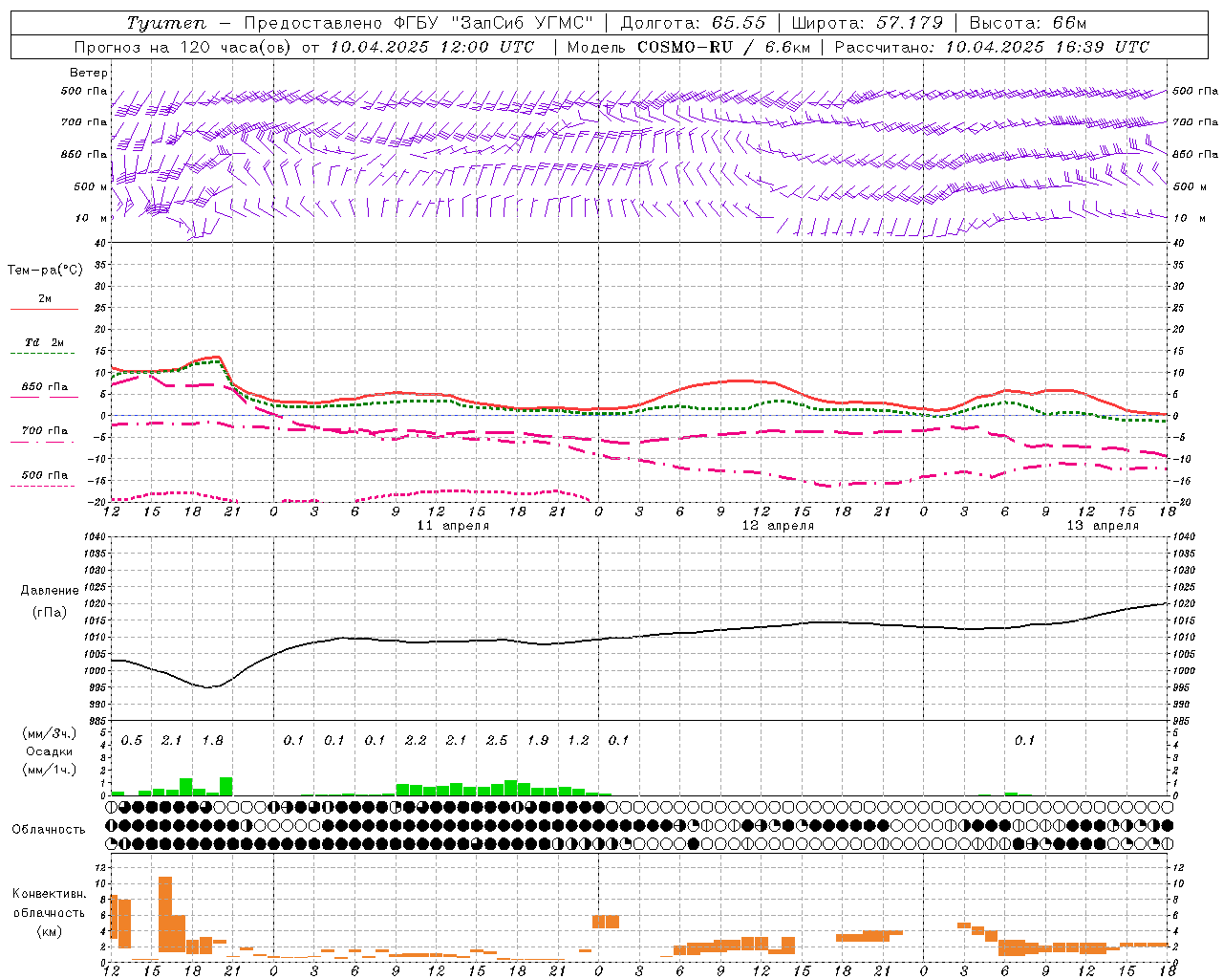Click the 0.5 precipitation total
1223x979 pixels.
(x=131, y=741)
